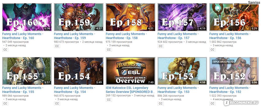This screenshot has width=261, height=108.
Task: Click the CC badge under Ep. 157
Action: (160, 46)
